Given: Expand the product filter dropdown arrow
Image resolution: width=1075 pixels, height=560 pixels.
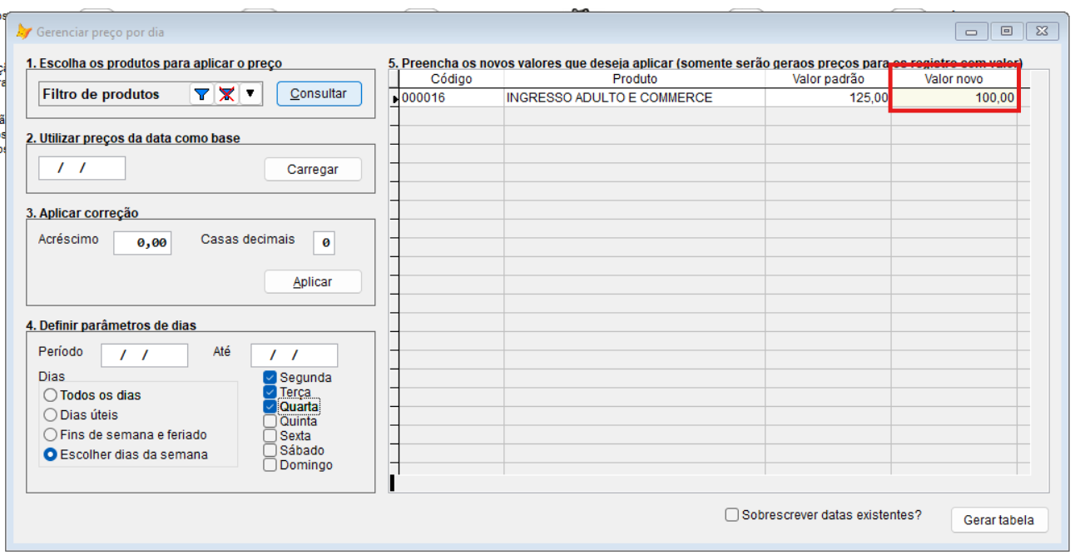Looking at the screenshot, I should [x=250, y=94].
